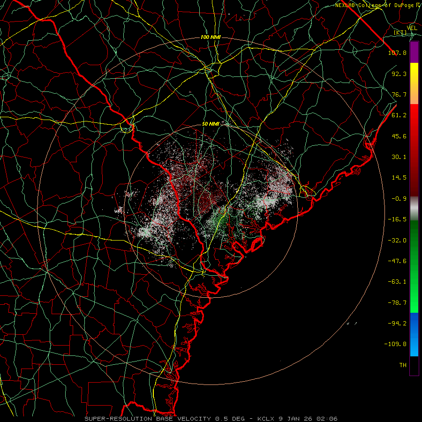Click the "50 NMI" range ring label
The width and height of the screenshot is (422, 422).
[211, 124]
